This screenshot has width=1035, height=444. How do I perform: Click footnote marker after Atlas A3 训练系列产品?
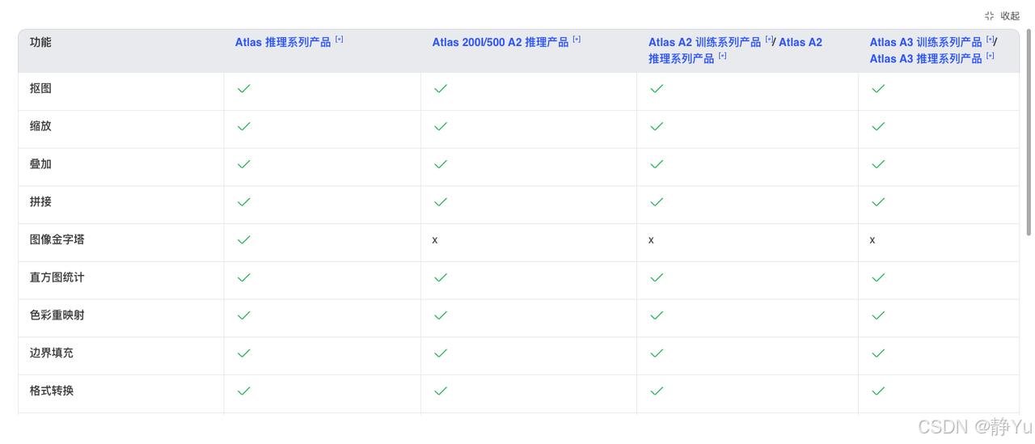pos(991,39)
